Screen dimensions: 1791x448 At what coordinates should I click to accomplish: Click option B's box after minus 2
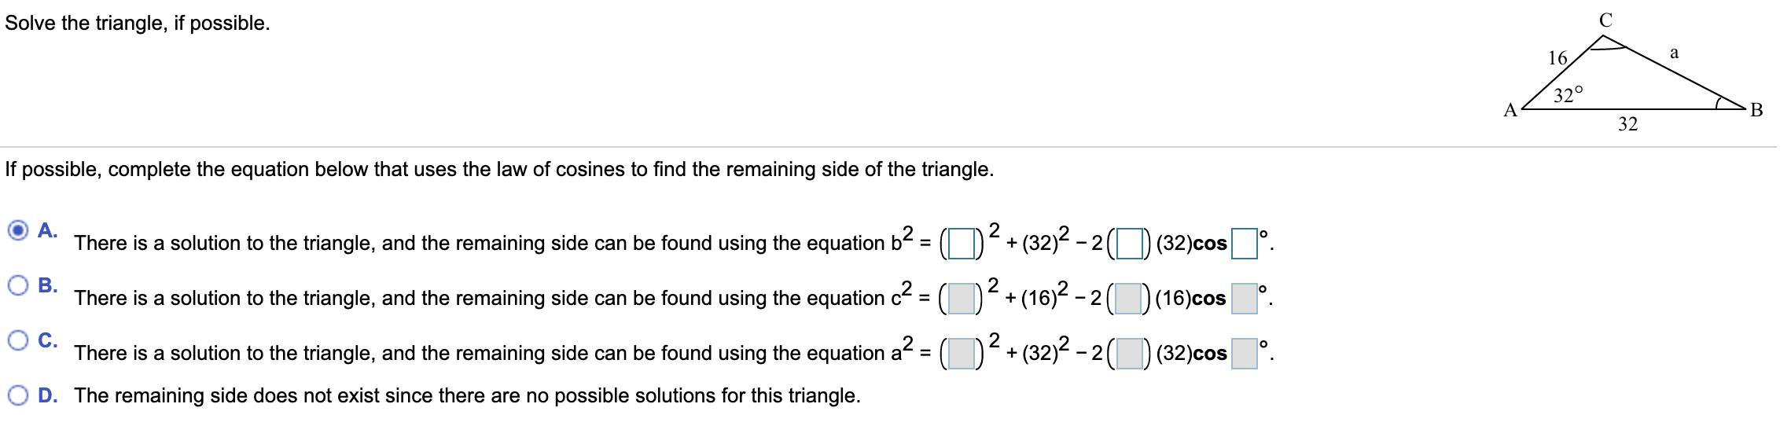tap(1127, 298)
